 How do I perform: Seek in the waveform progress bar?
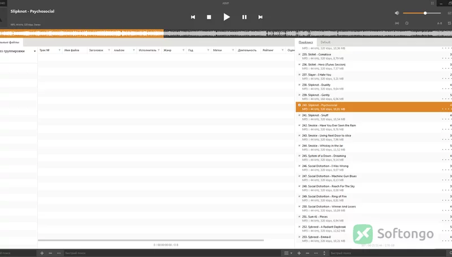226,34
